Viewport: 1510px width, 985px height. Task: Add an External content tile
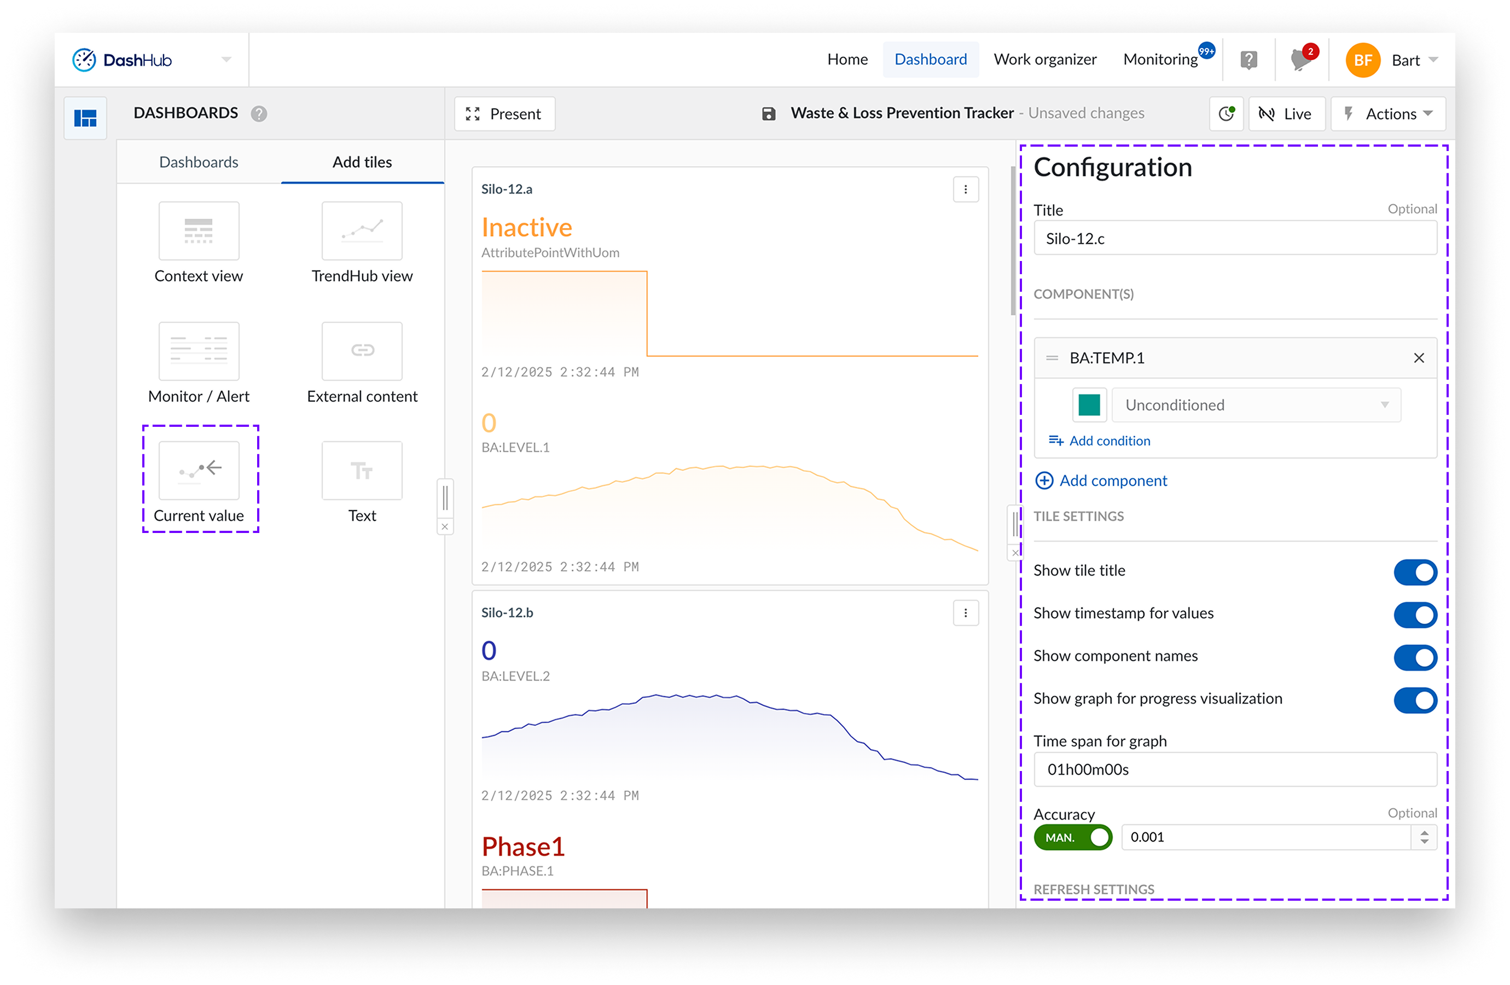pyautogui.click(x=362, y=351)
